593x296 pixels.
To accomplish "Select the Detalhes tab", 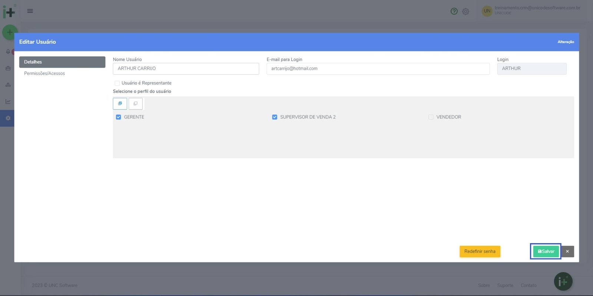I will tap(62, 62).
